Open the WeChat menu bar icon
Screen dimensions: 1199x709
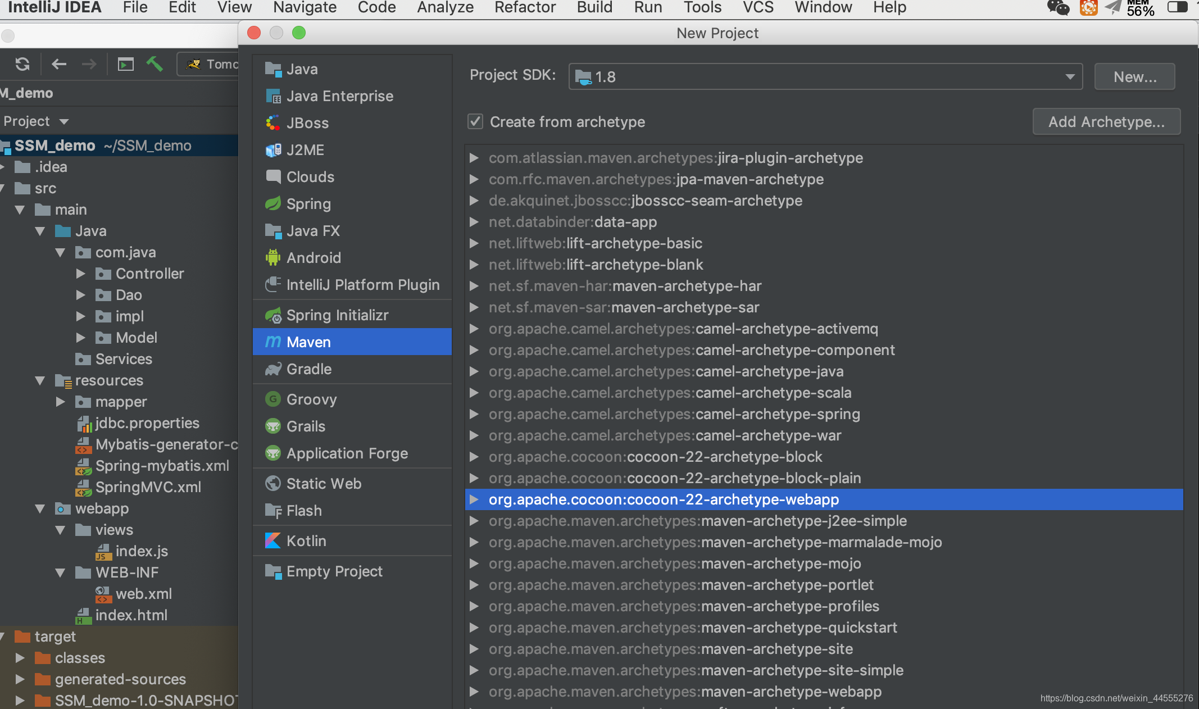coord(1058,8)
